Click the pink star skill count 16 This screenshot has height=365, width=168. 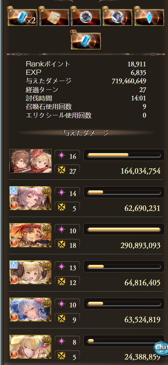(x=67, y=155)
